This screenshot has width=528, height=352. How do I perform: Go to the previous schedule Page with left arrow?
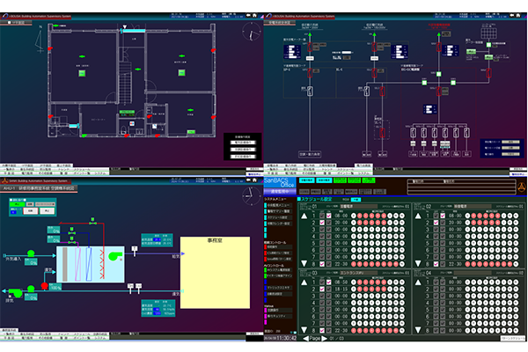[306, 339]
